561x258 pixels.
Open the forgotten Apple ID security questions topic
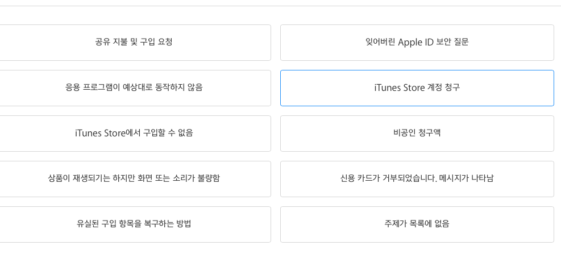(x=417, y=42)
